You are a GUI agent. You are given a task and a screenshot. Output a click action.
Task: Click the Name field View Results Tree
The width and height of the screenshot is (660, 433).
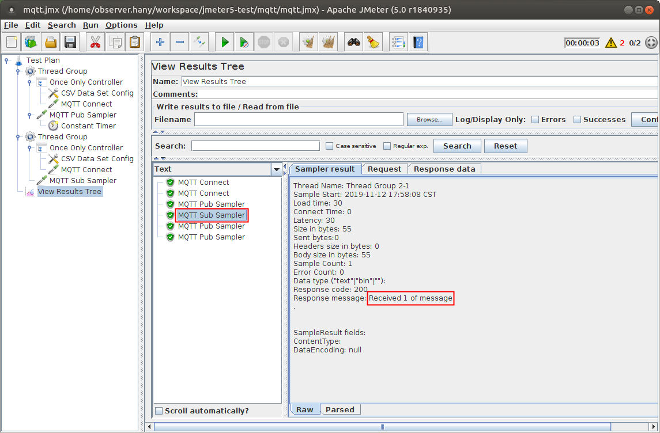coord(419,82)
